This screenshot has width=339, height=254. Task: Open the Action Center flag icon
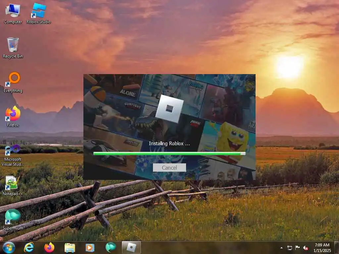coord(298,248)
